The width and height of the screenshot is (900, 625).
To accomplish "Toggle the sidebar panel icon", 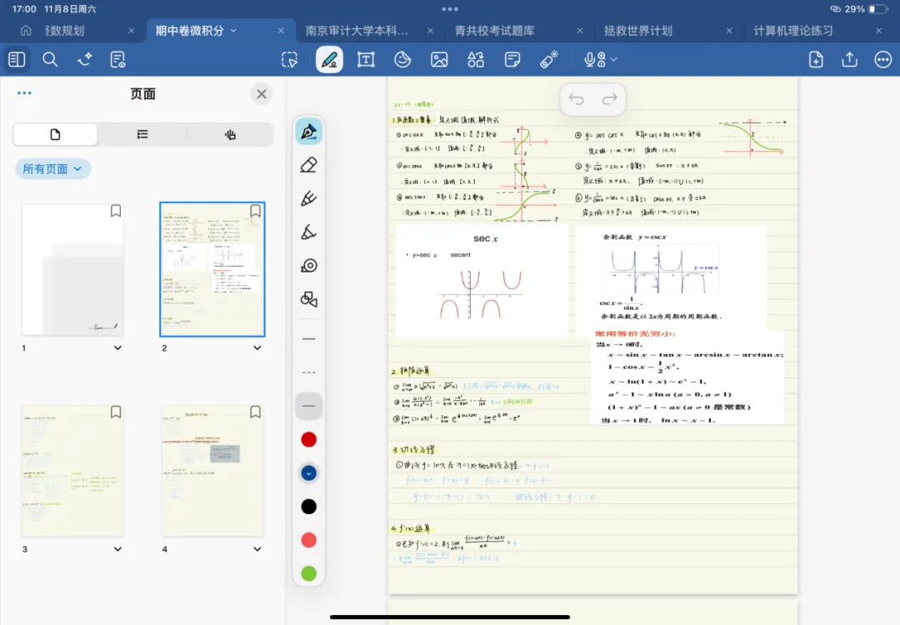I will (x=17, y=59).
